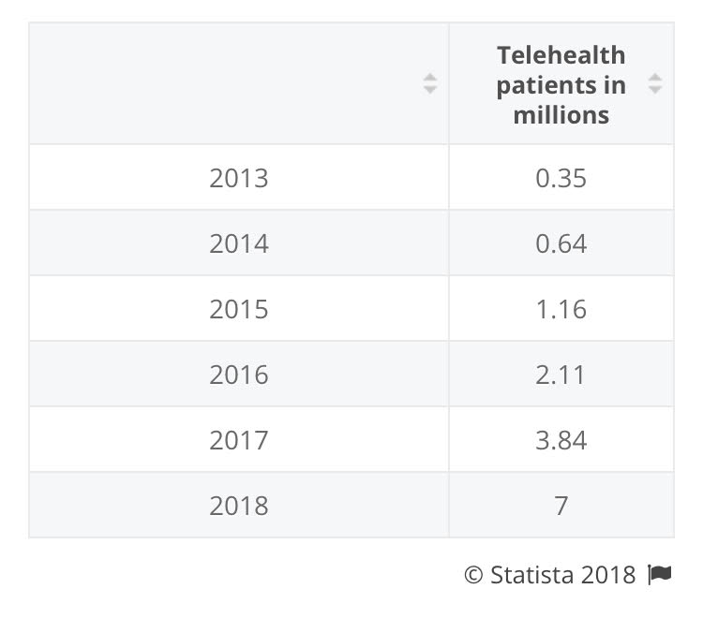
Task: Select the 2017 year cell
Action: tap(239, 440)
